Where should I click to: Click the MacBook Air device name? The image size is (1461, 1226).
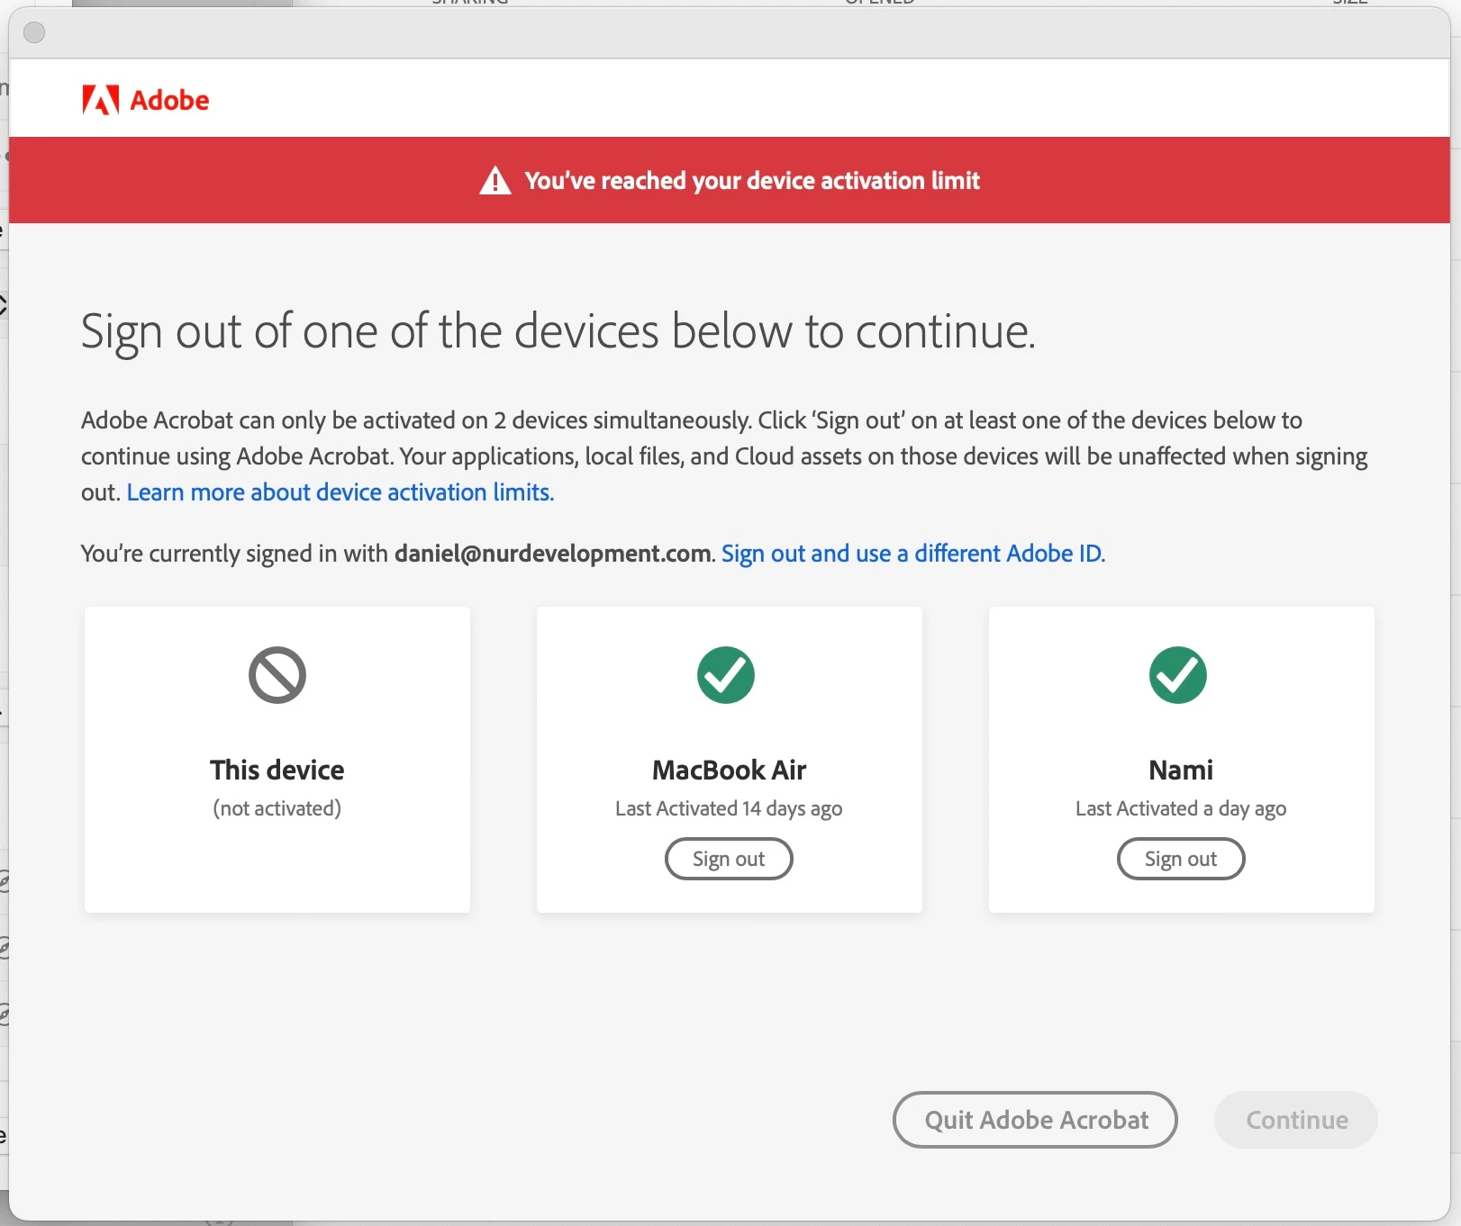pyautogui.click(x=730, y=771)
